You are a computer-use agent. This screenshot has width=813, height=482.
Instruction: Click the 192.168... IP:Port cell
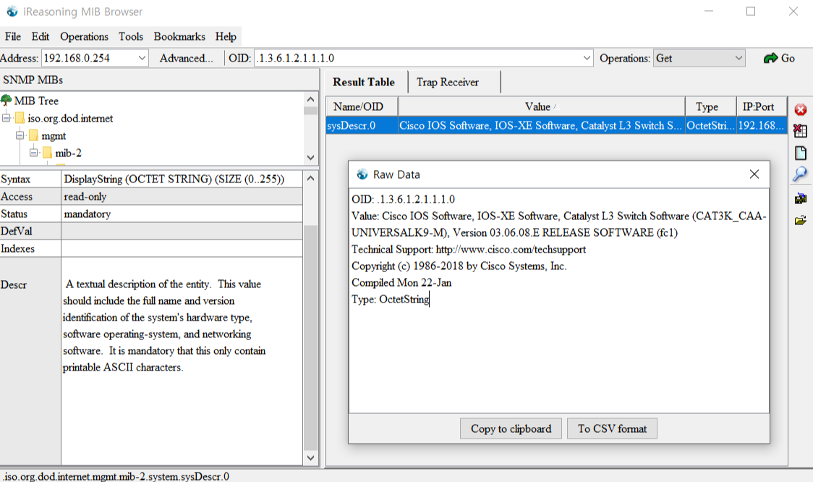762,125
